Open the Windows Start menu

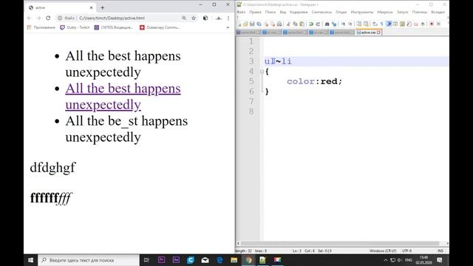point(30,260)
